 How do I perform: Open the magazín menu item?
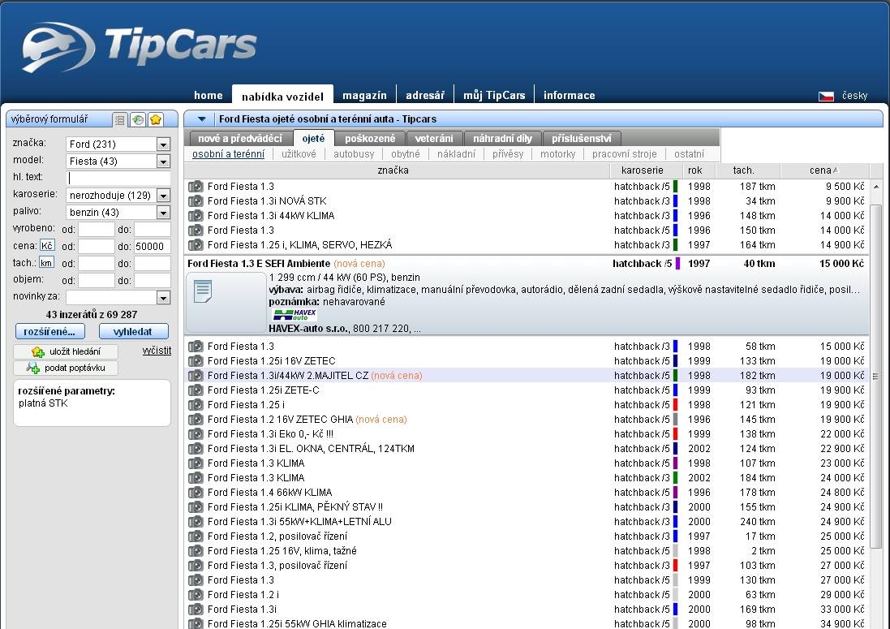click(x=365, y=96)
